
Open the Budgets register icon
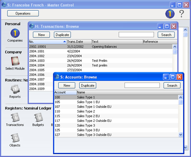(38, 118)
